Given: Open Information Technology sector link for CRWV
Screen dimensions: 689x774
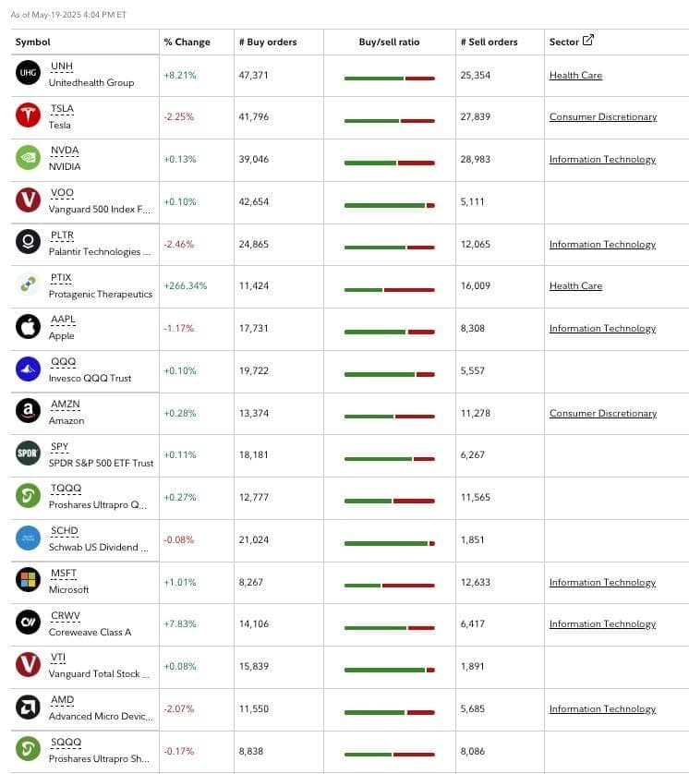Looking at the screenshot, I should click(602, 624).
